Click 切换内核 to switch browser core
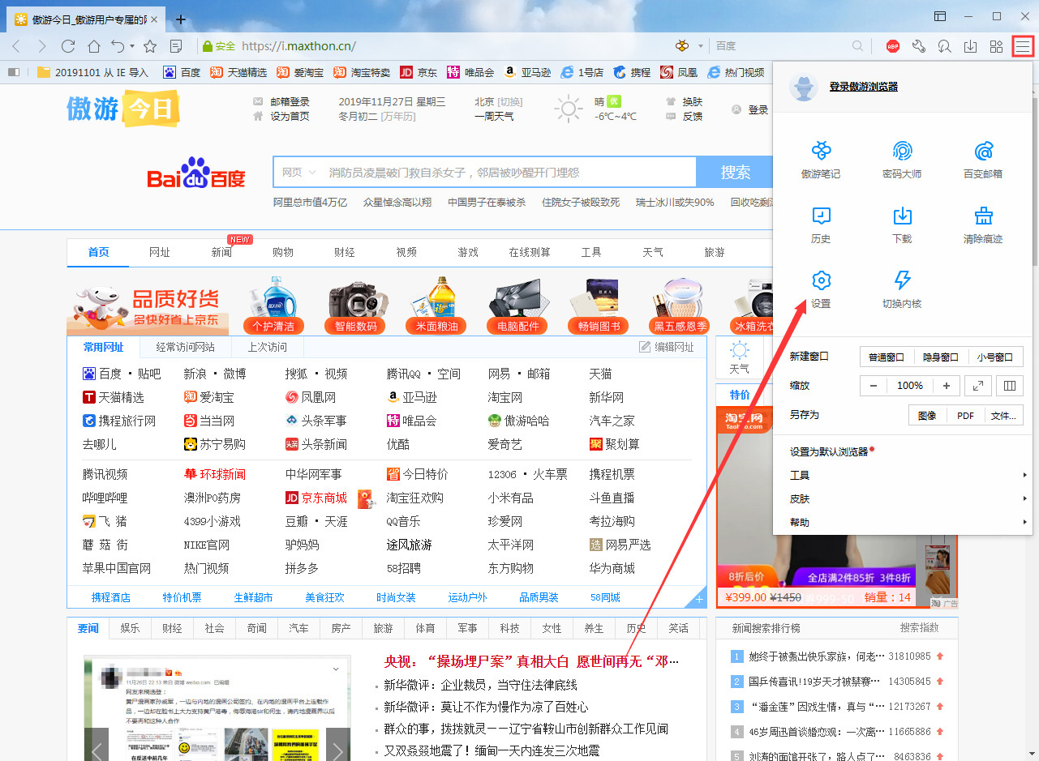 click(902, 290)
